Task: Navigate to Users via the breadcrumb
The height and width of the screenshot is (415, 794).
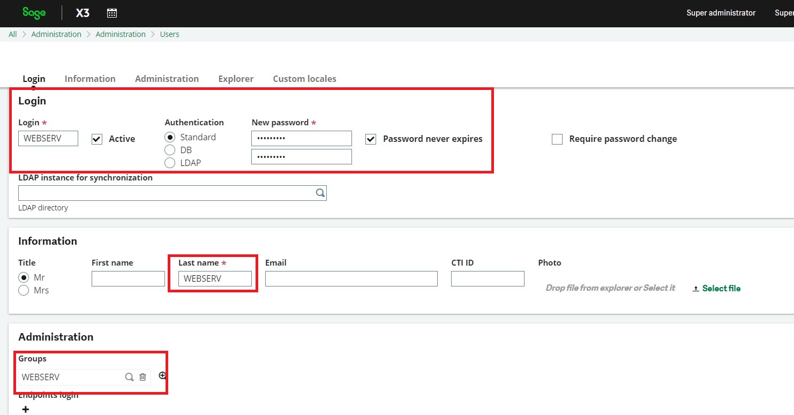Action: (169, 34)
